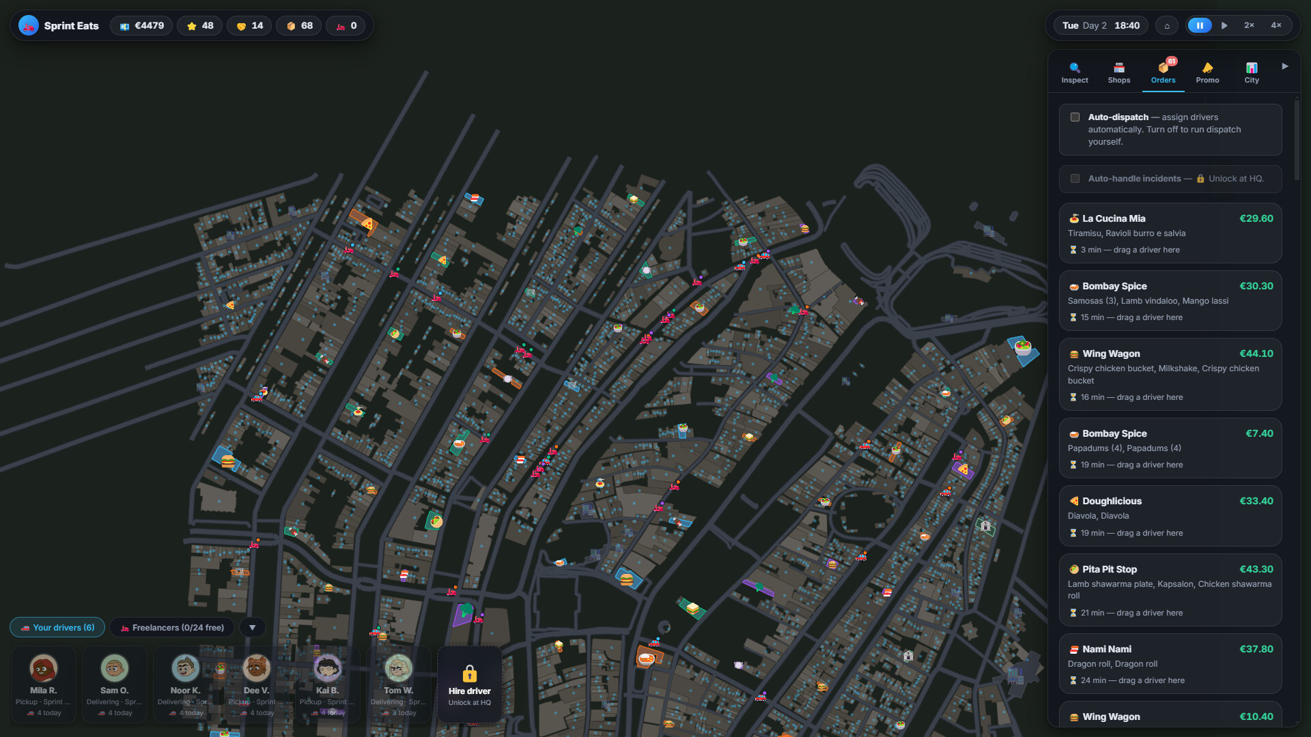
Task: Click the star rating 48 stat
Action: pyautogui.click(x=200, y=26)
